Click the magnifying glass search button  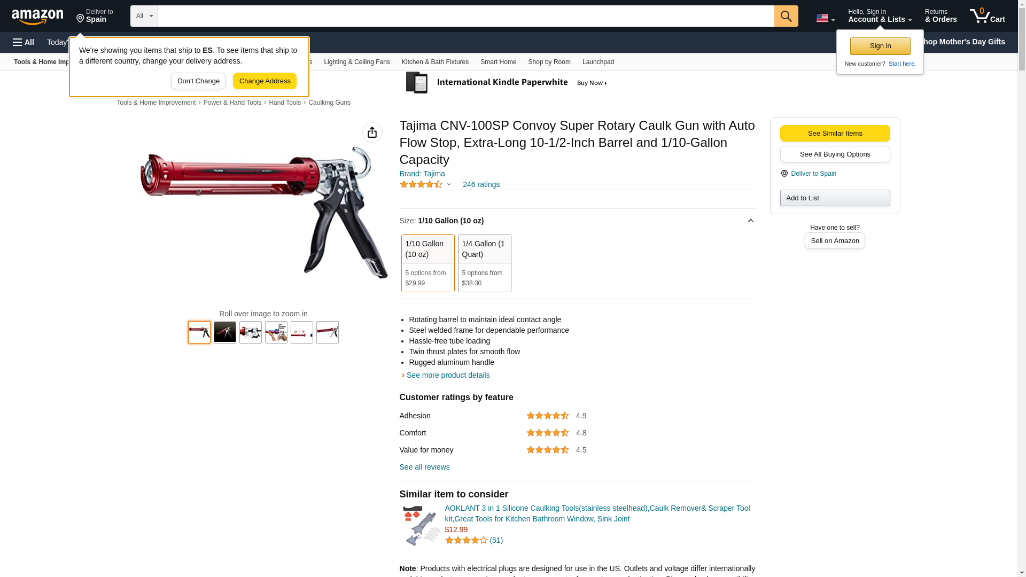click(786, 16)
